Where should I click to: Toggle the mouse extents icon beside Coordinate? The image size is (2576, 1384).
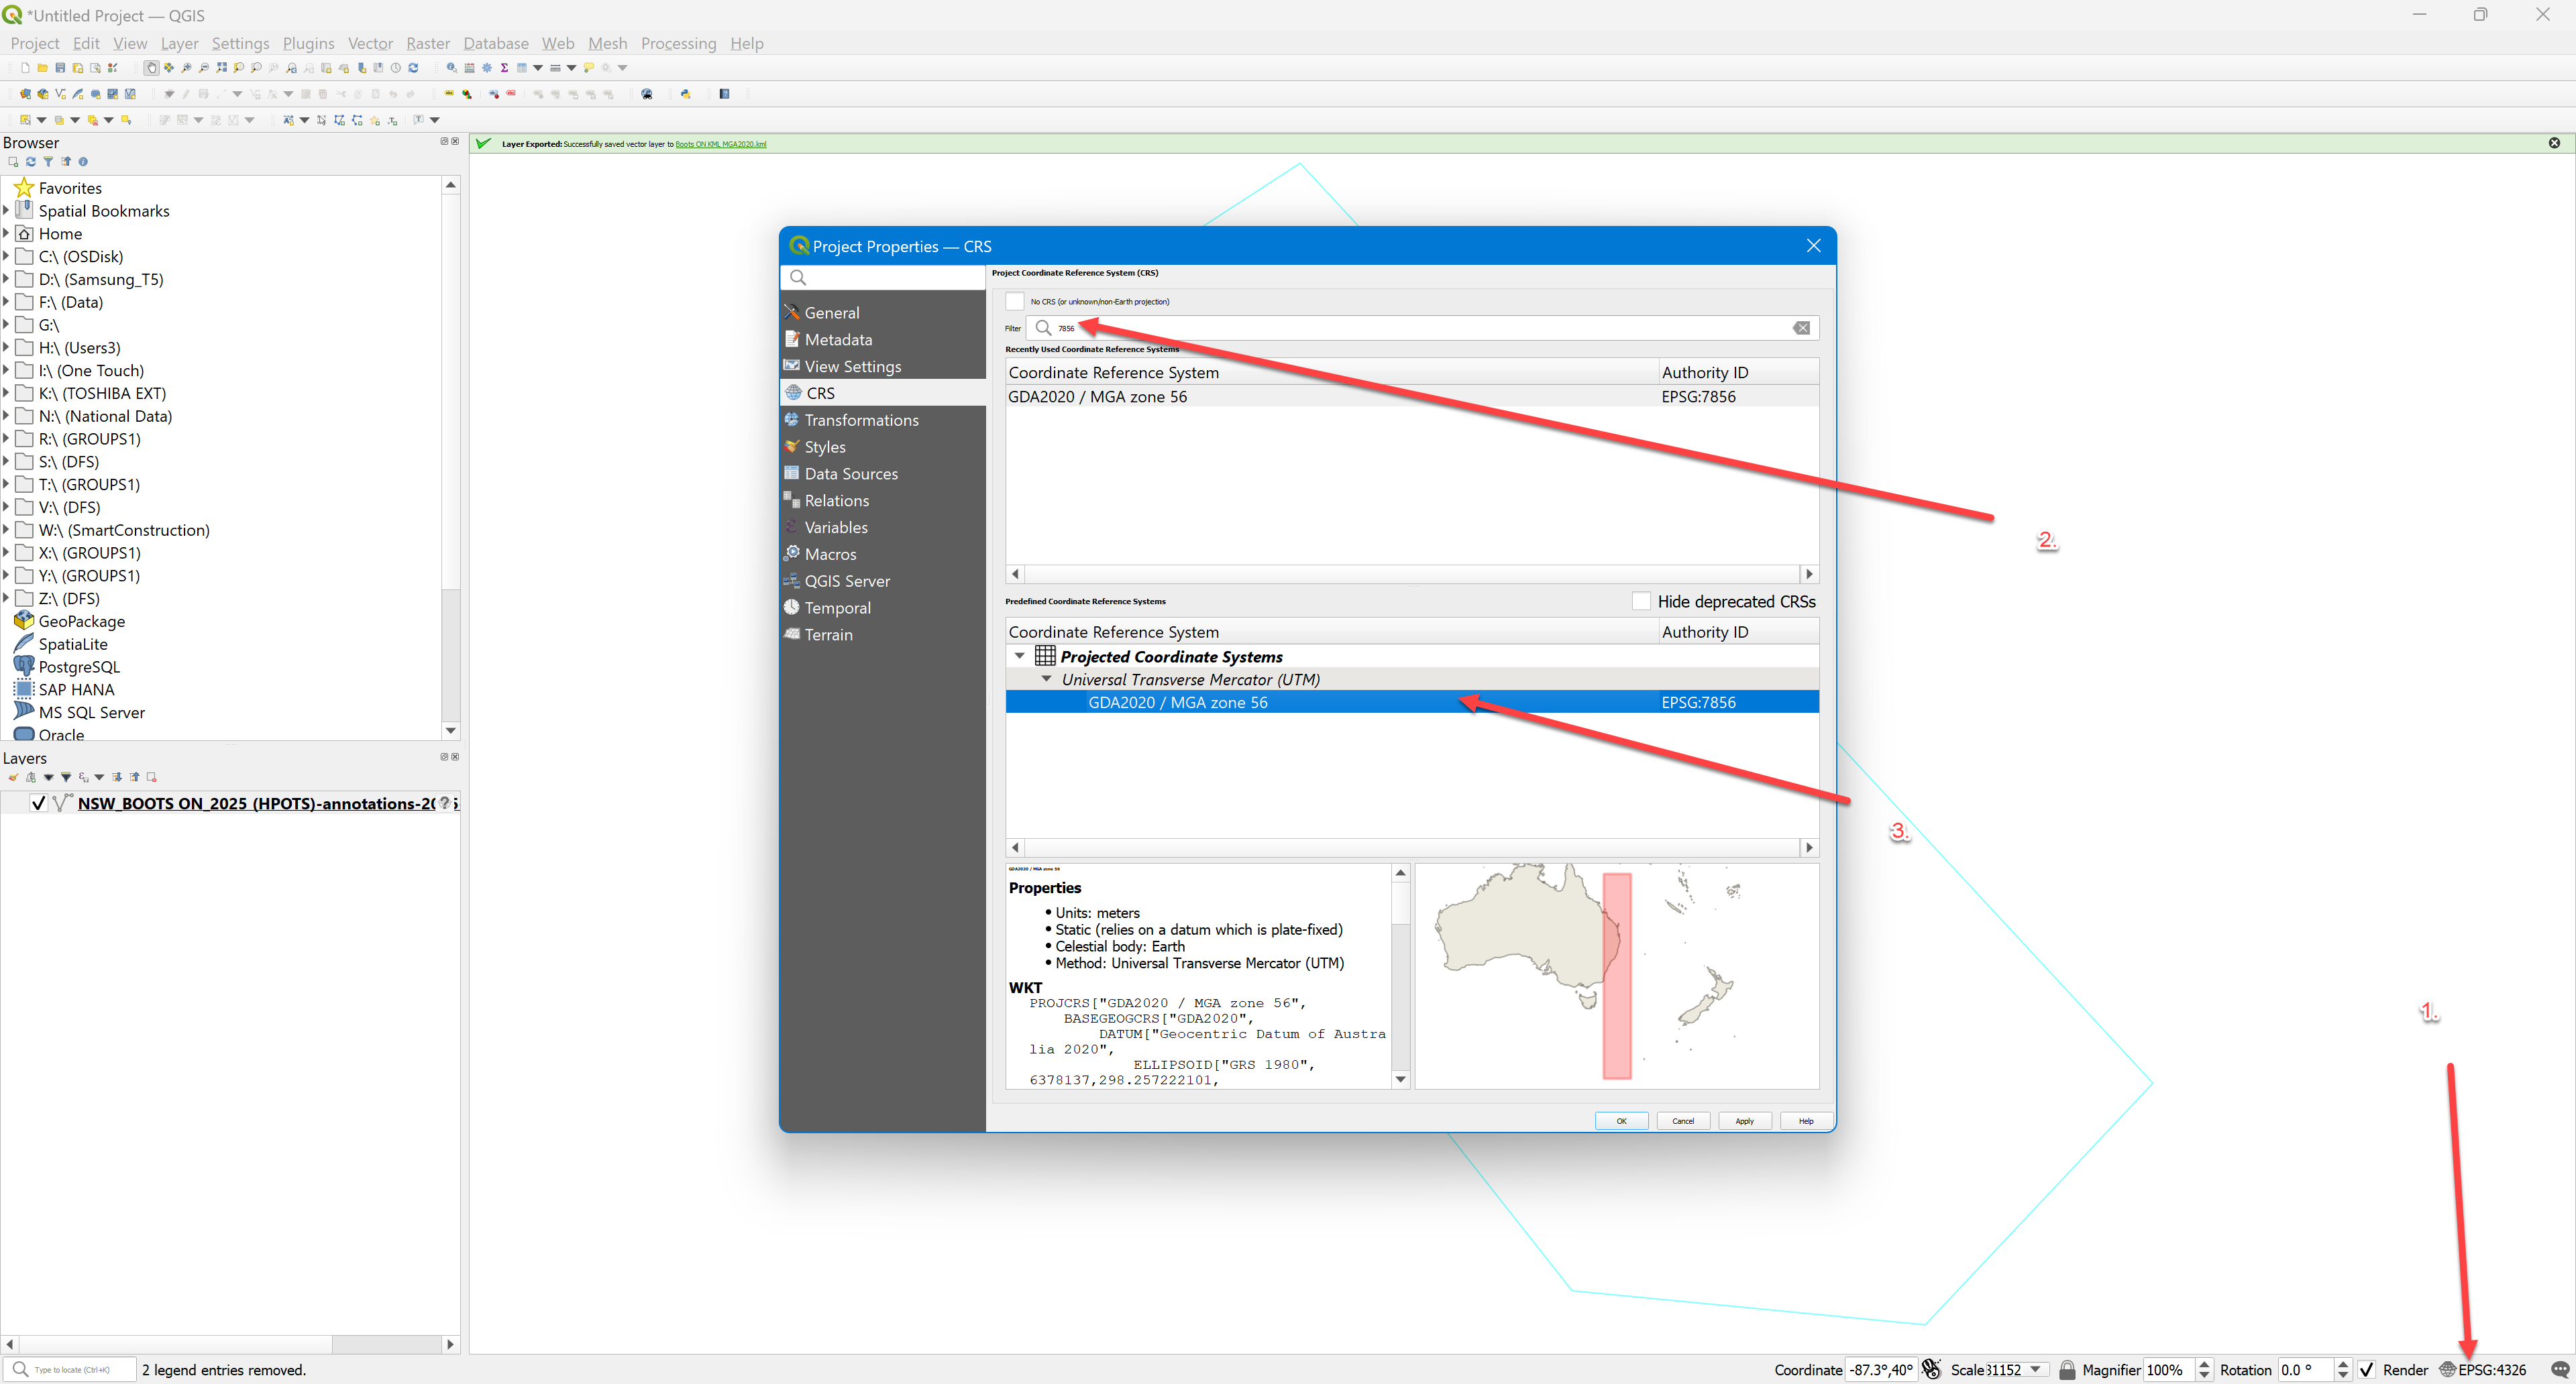pyautogui.click(x=1931, y=1369)
